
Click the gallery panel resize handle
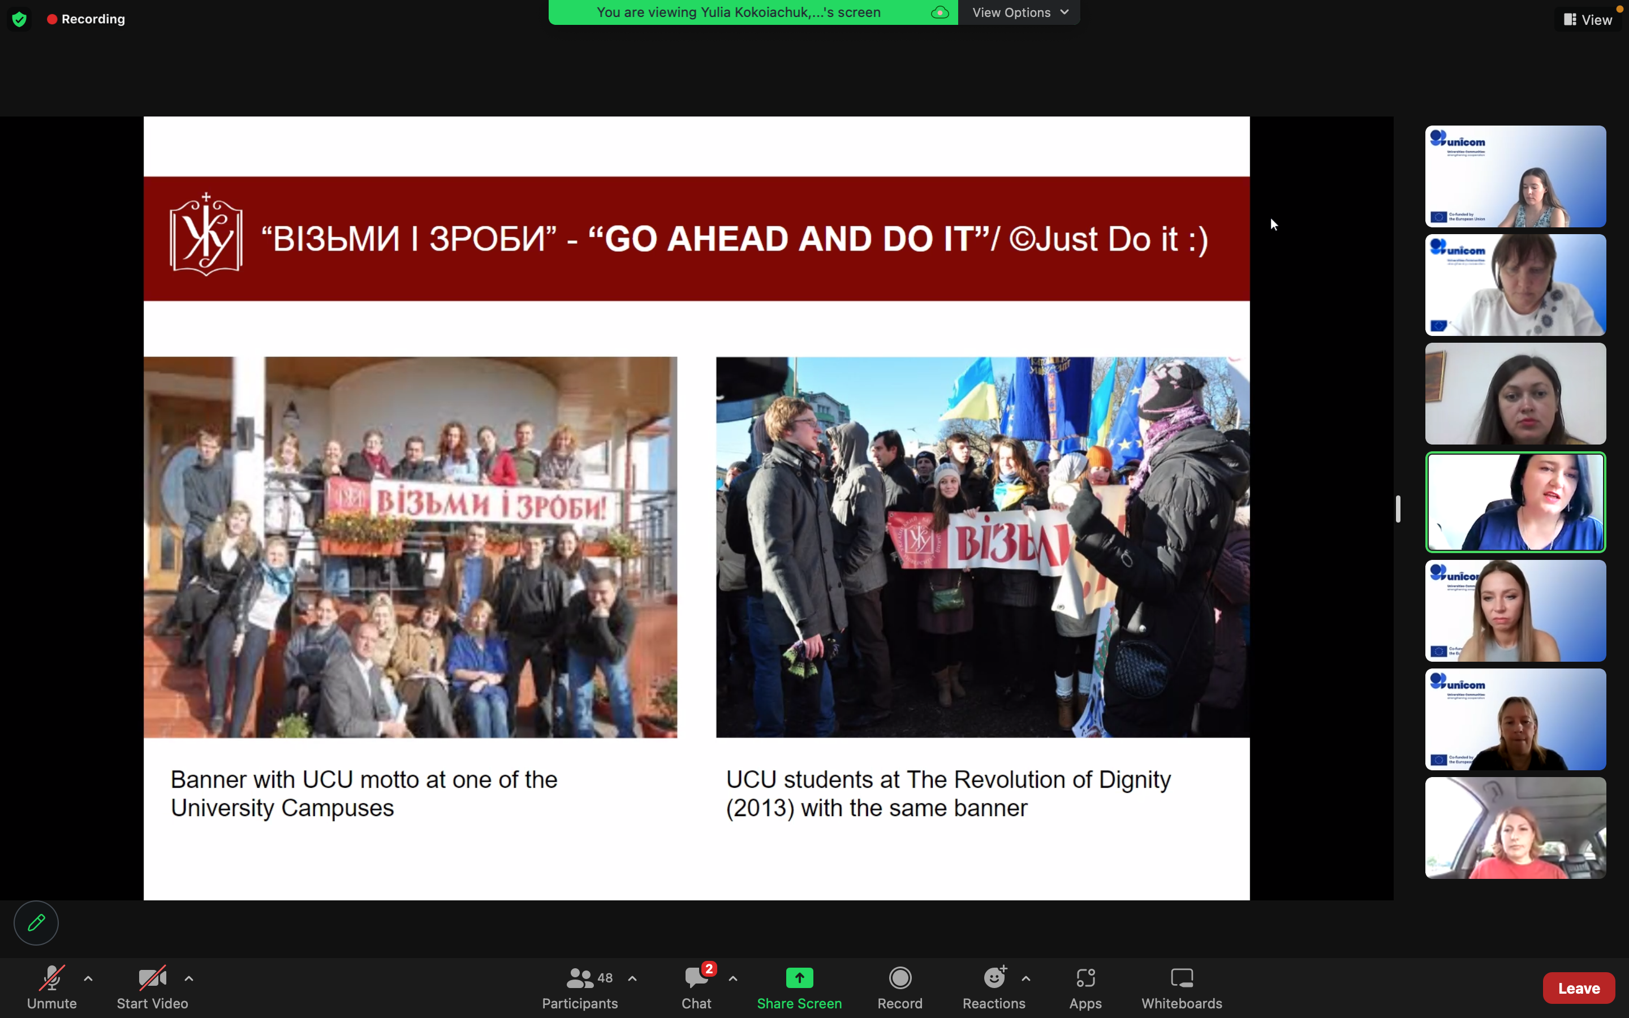tap(1398, 509)
